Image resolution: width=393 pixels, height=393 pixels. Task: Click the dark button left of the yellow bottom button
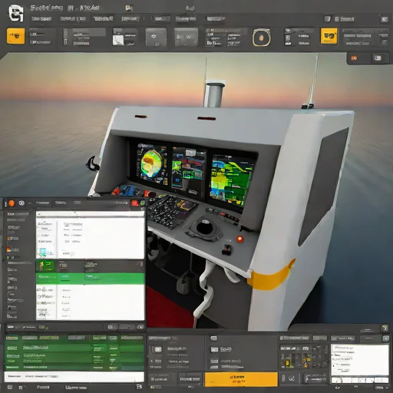190,378
